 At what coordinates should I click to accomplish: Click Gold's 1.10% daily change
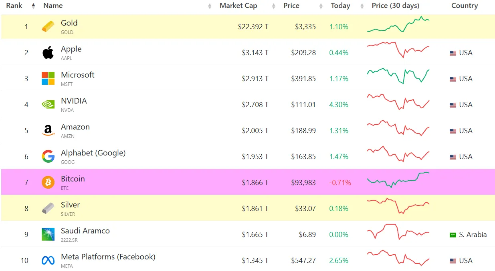(339, 27)
